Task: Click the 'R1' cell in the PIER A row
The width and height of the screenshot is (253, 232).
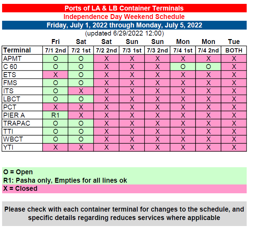Action: pyautogui.click(x=55, y=115)
